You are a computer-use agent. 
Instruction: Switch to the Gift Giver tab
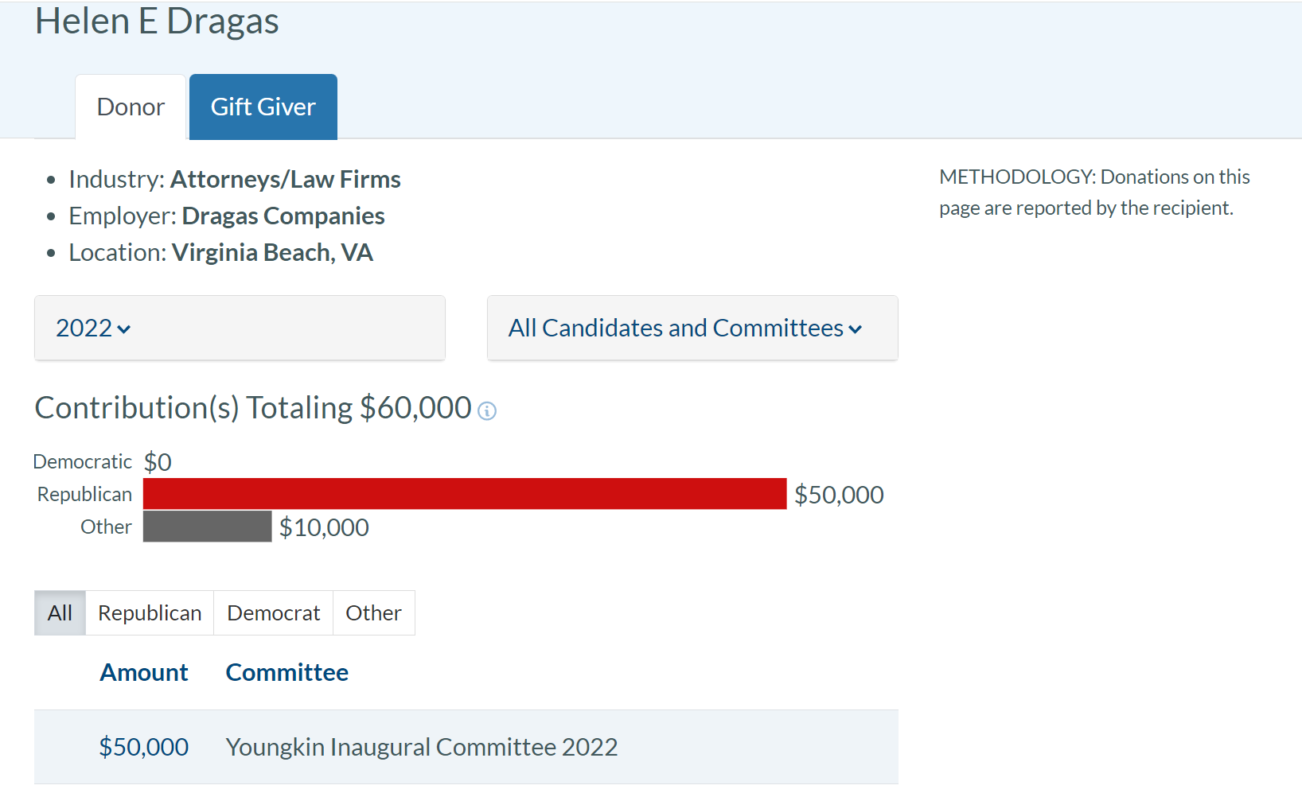pyautogui.click(x=263, y=107)
